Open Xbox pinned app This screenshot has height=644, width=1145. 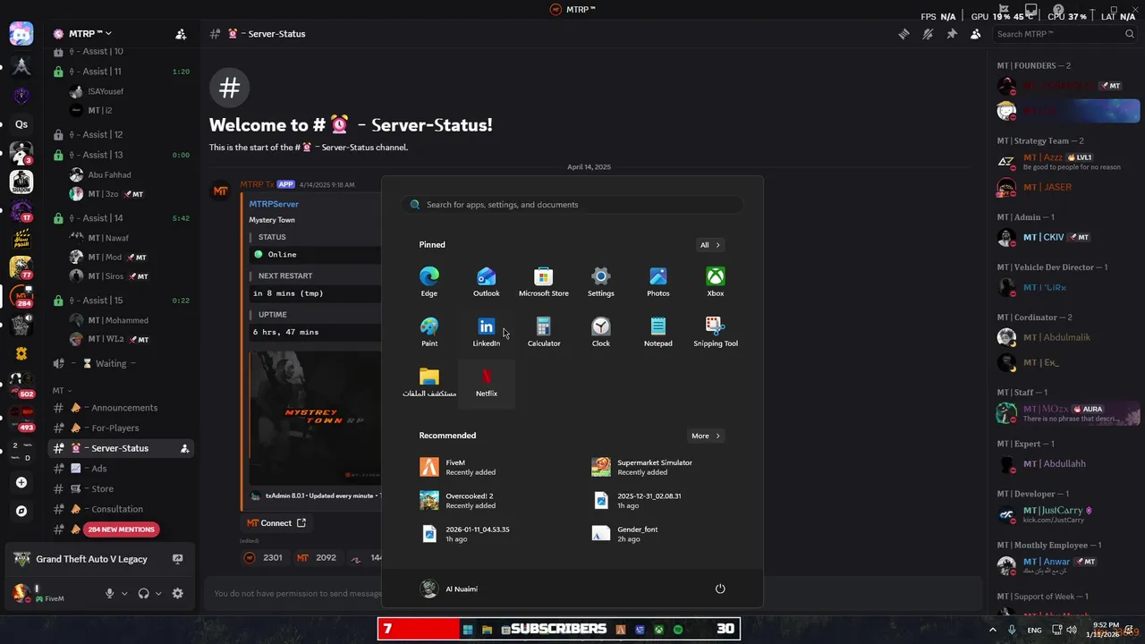716,282
